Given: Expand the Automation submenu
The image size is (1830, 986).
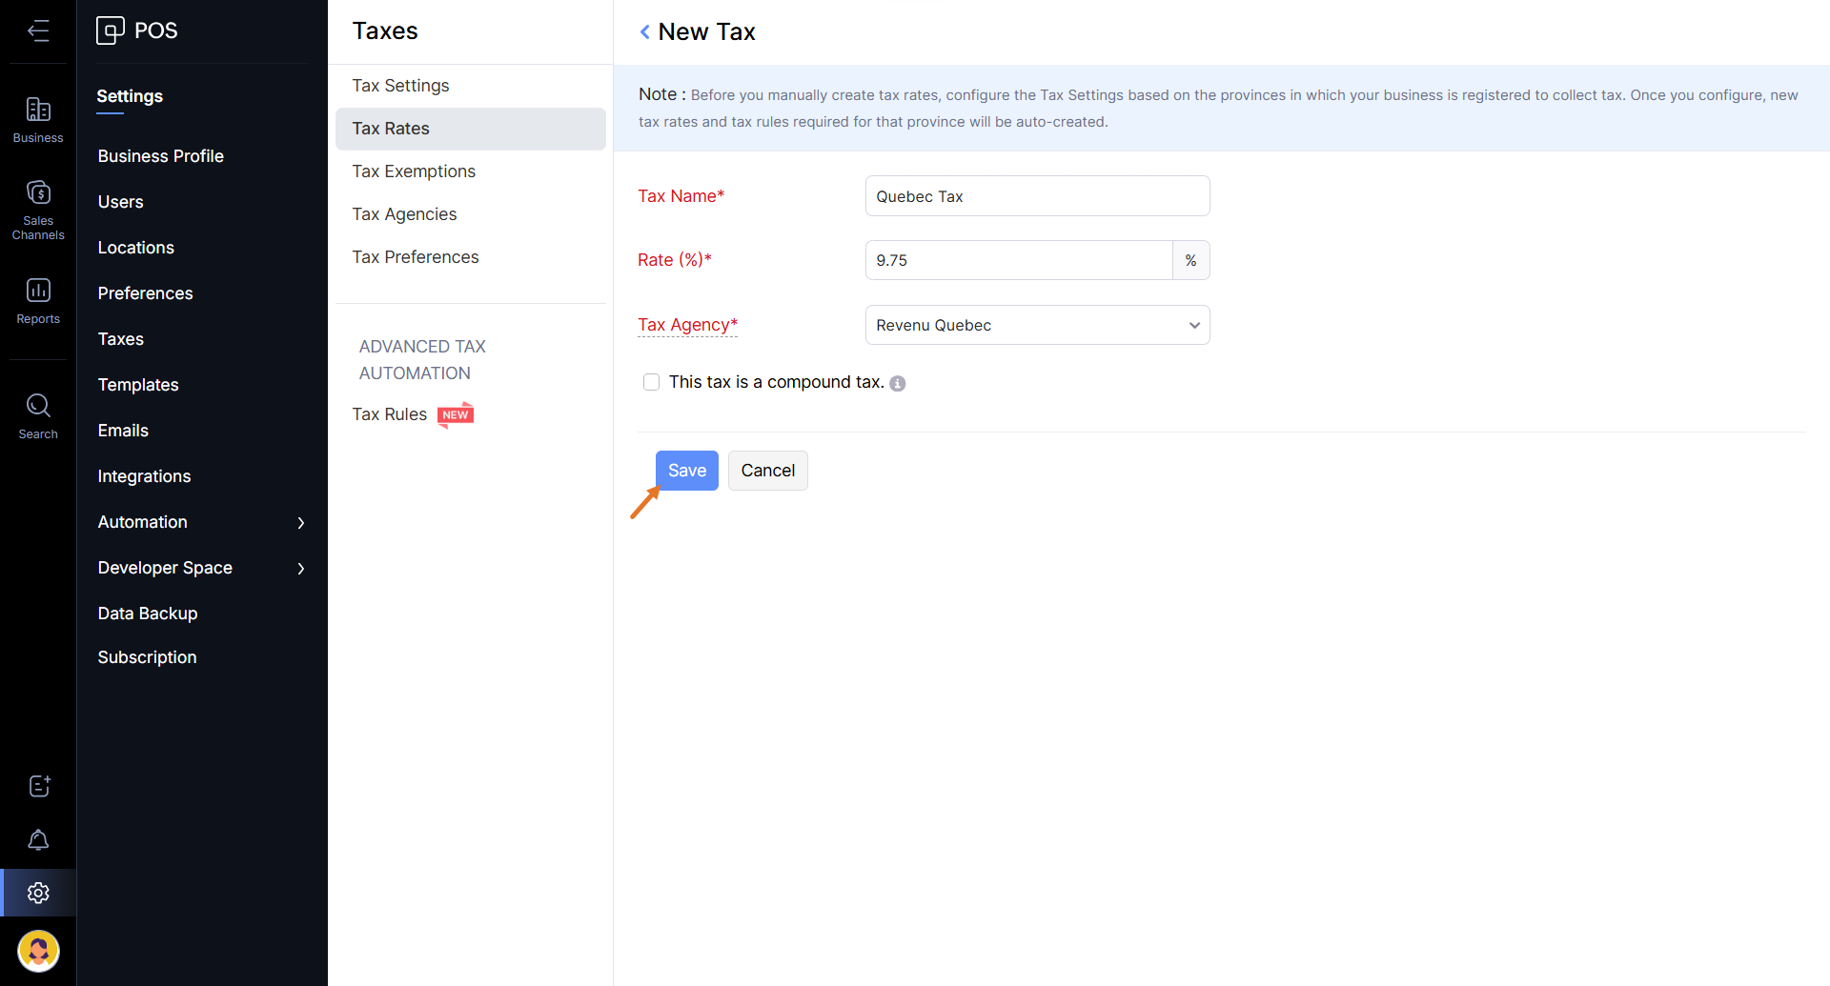Looking at the screenshot, I should tap(300, 523).
